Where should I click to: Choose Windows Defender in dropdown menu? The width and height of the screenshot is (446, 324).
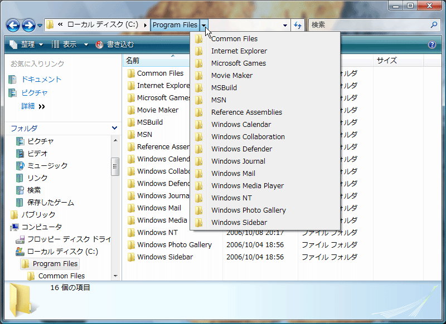265,149
